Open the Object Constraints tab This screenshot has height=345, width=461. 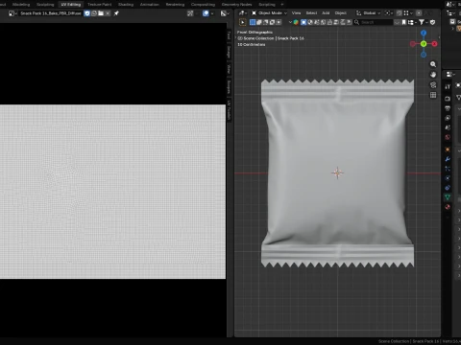[x=448, y=188]
